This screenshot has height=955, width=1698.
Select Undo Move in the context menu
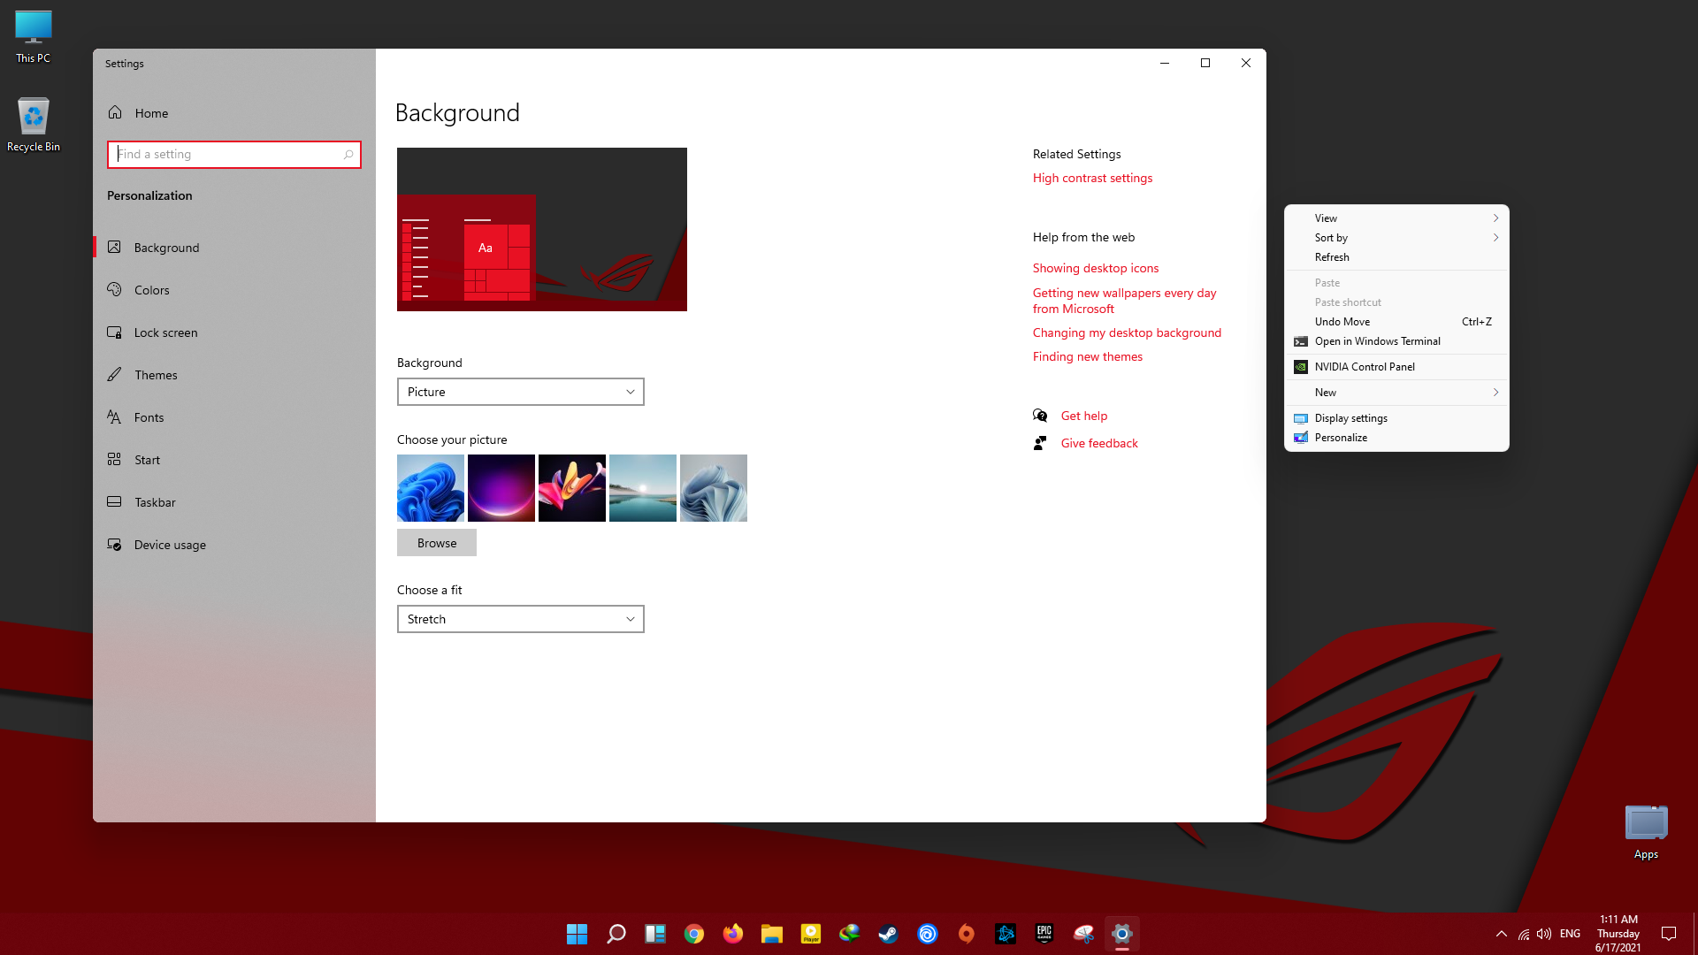(1396, 322)
